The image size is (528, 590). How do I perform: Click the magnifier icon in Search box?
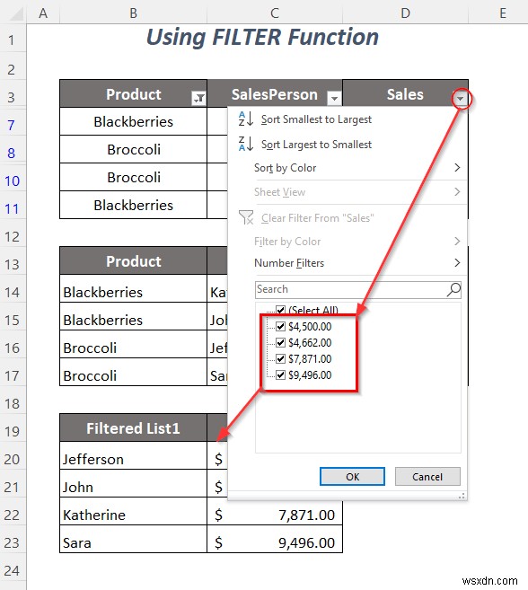pos(453,289)
